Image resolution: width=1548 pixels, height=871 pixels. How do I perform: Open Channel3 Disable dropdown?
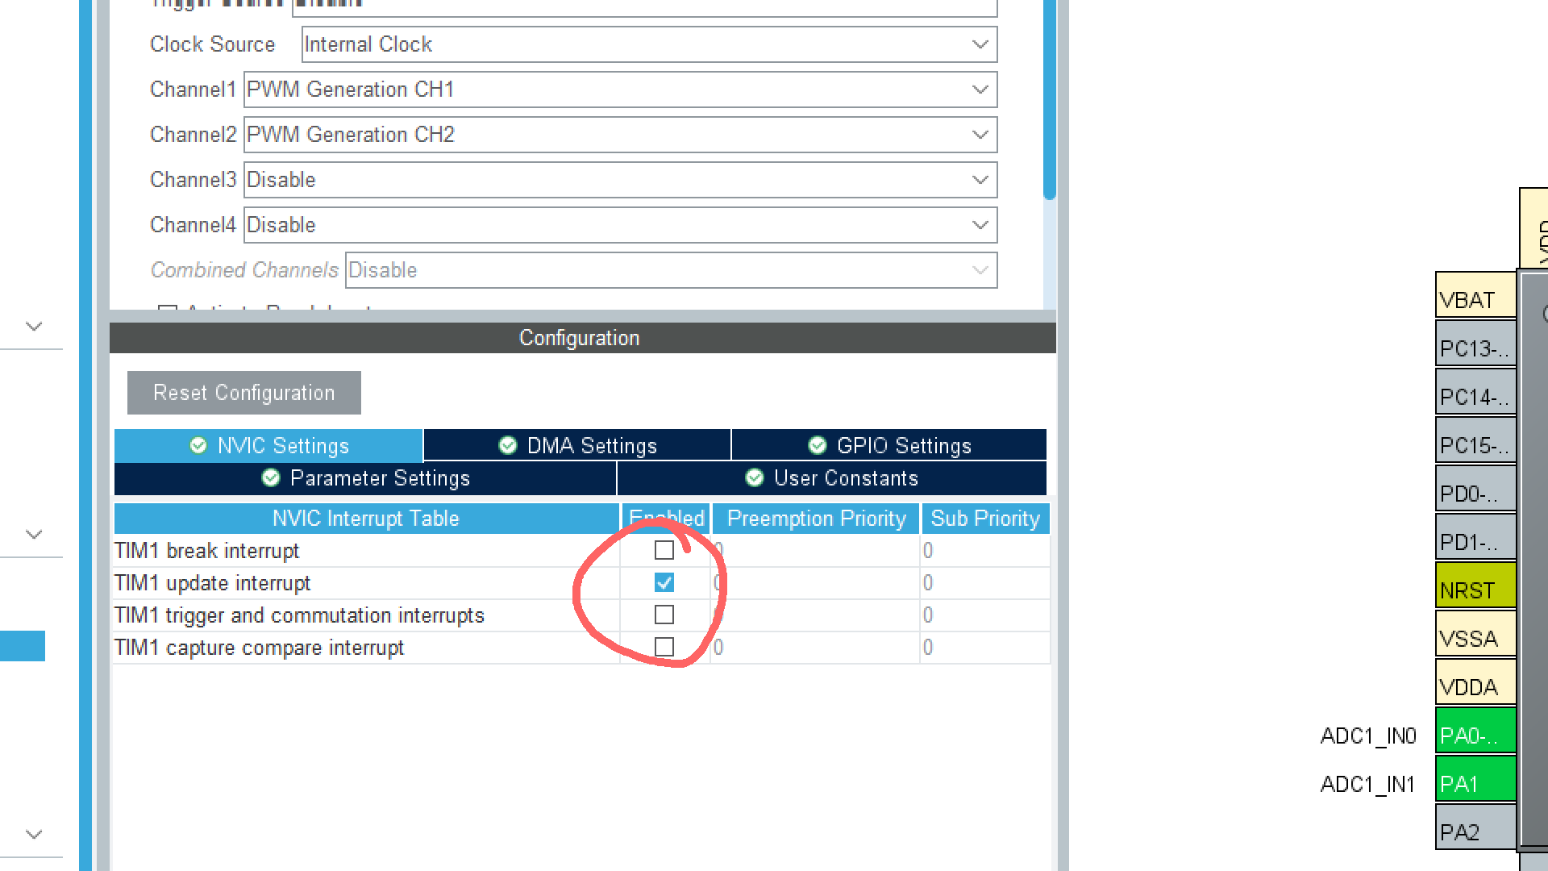[x=620, y=180]
